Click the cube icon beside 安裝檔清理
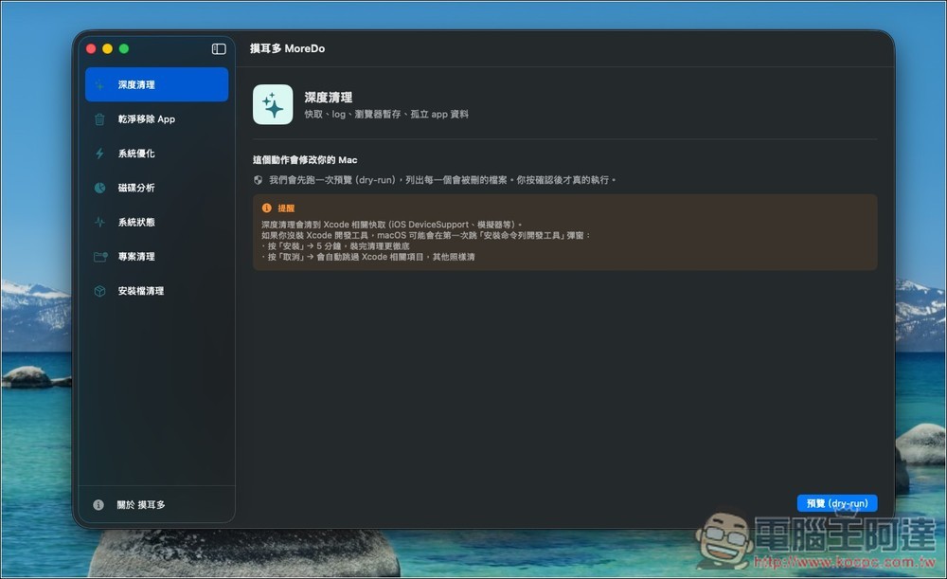The image size is (947, 579). 100,290
